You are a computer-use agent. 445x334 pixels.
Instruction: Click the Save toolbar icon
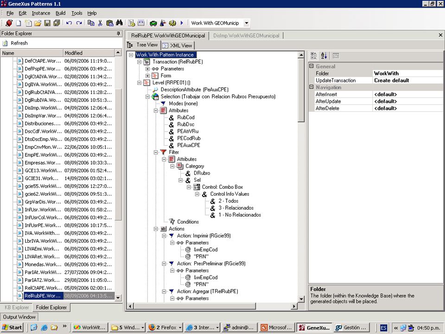(47, 23)
